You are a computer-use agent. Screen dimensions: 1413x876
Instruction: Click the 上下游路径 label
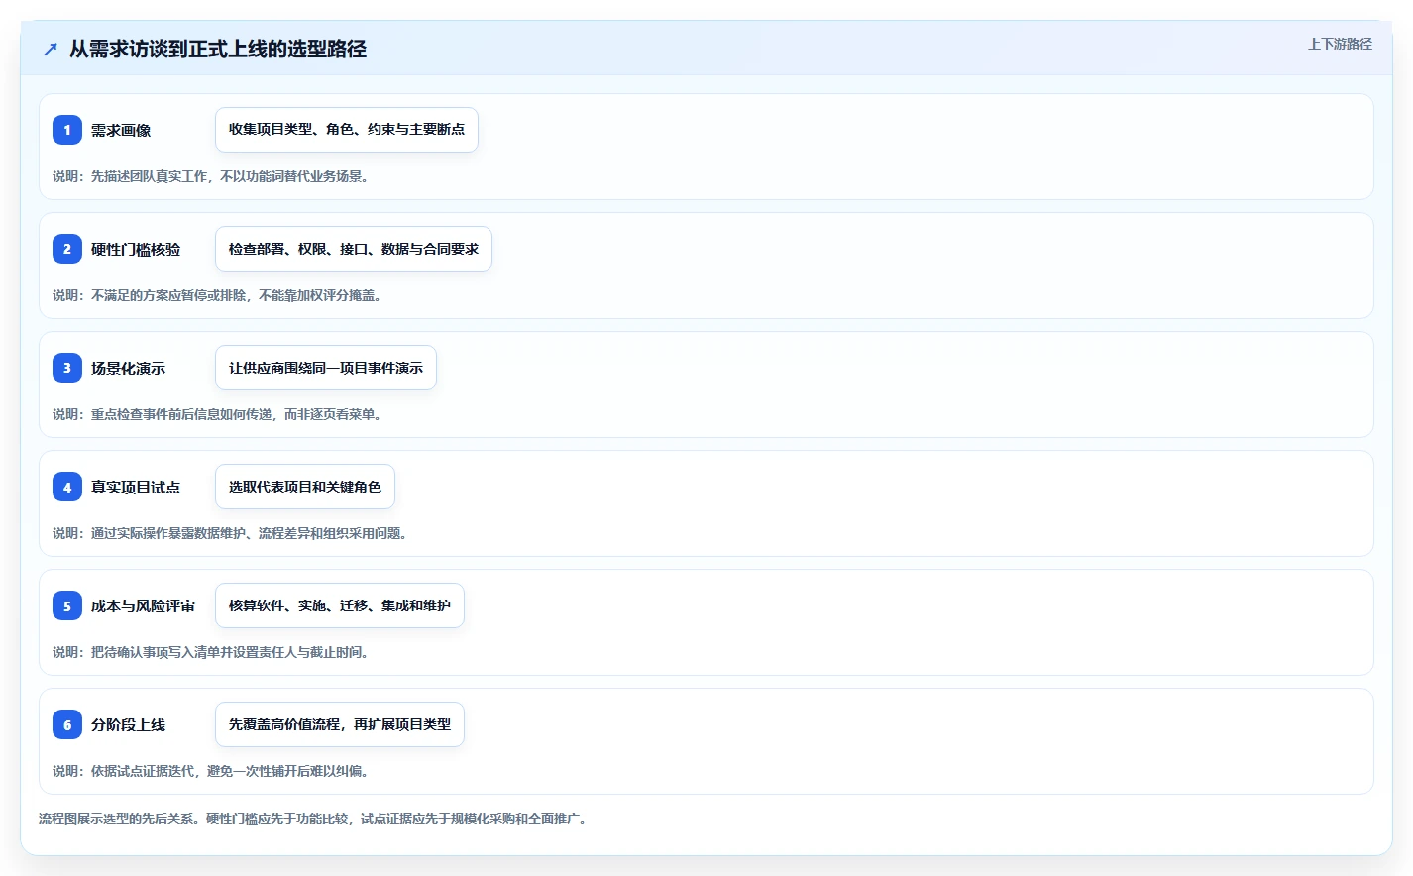(1340, 44)
